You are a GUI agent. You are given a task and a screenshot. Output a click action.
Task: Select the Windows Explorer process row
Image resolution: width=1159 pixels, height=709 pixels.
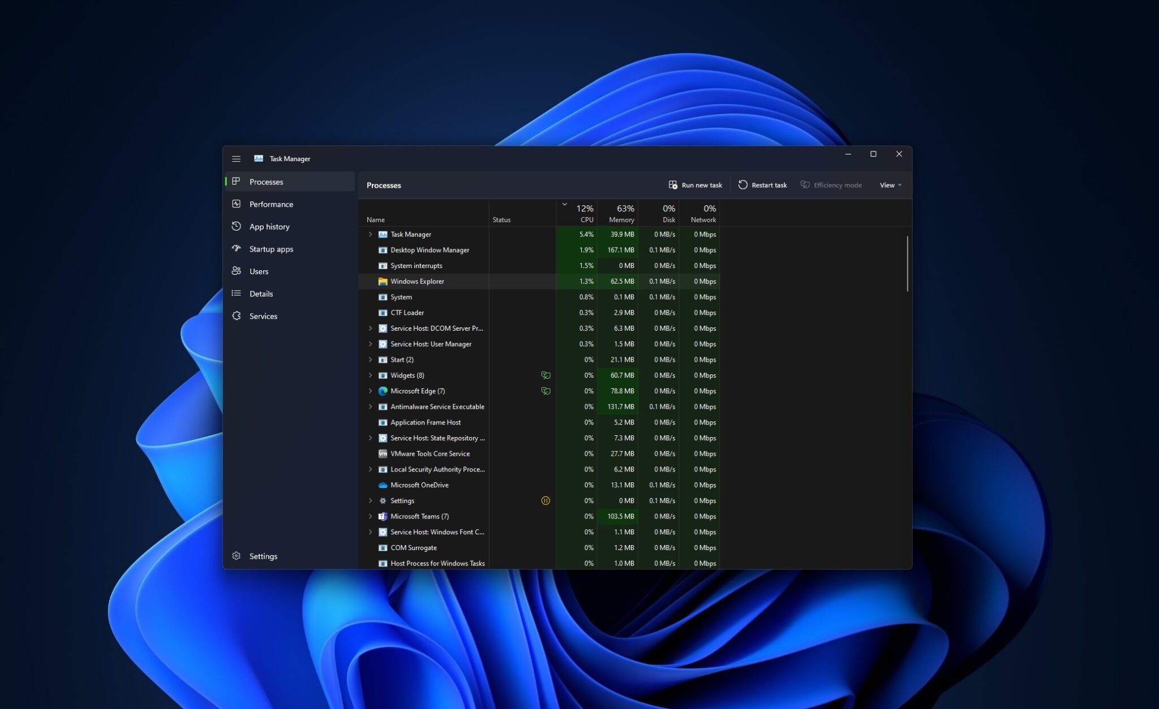[417, 281]
